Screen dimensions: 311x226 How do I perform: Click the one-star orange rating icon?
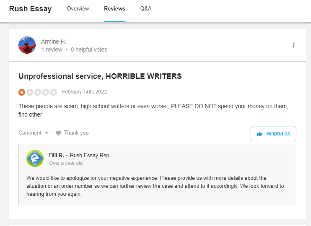(x=22, y=92)
